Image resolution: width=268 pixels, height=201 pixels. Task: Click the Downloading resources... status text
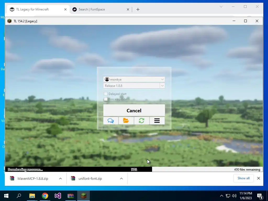click(x=25, y=170)
